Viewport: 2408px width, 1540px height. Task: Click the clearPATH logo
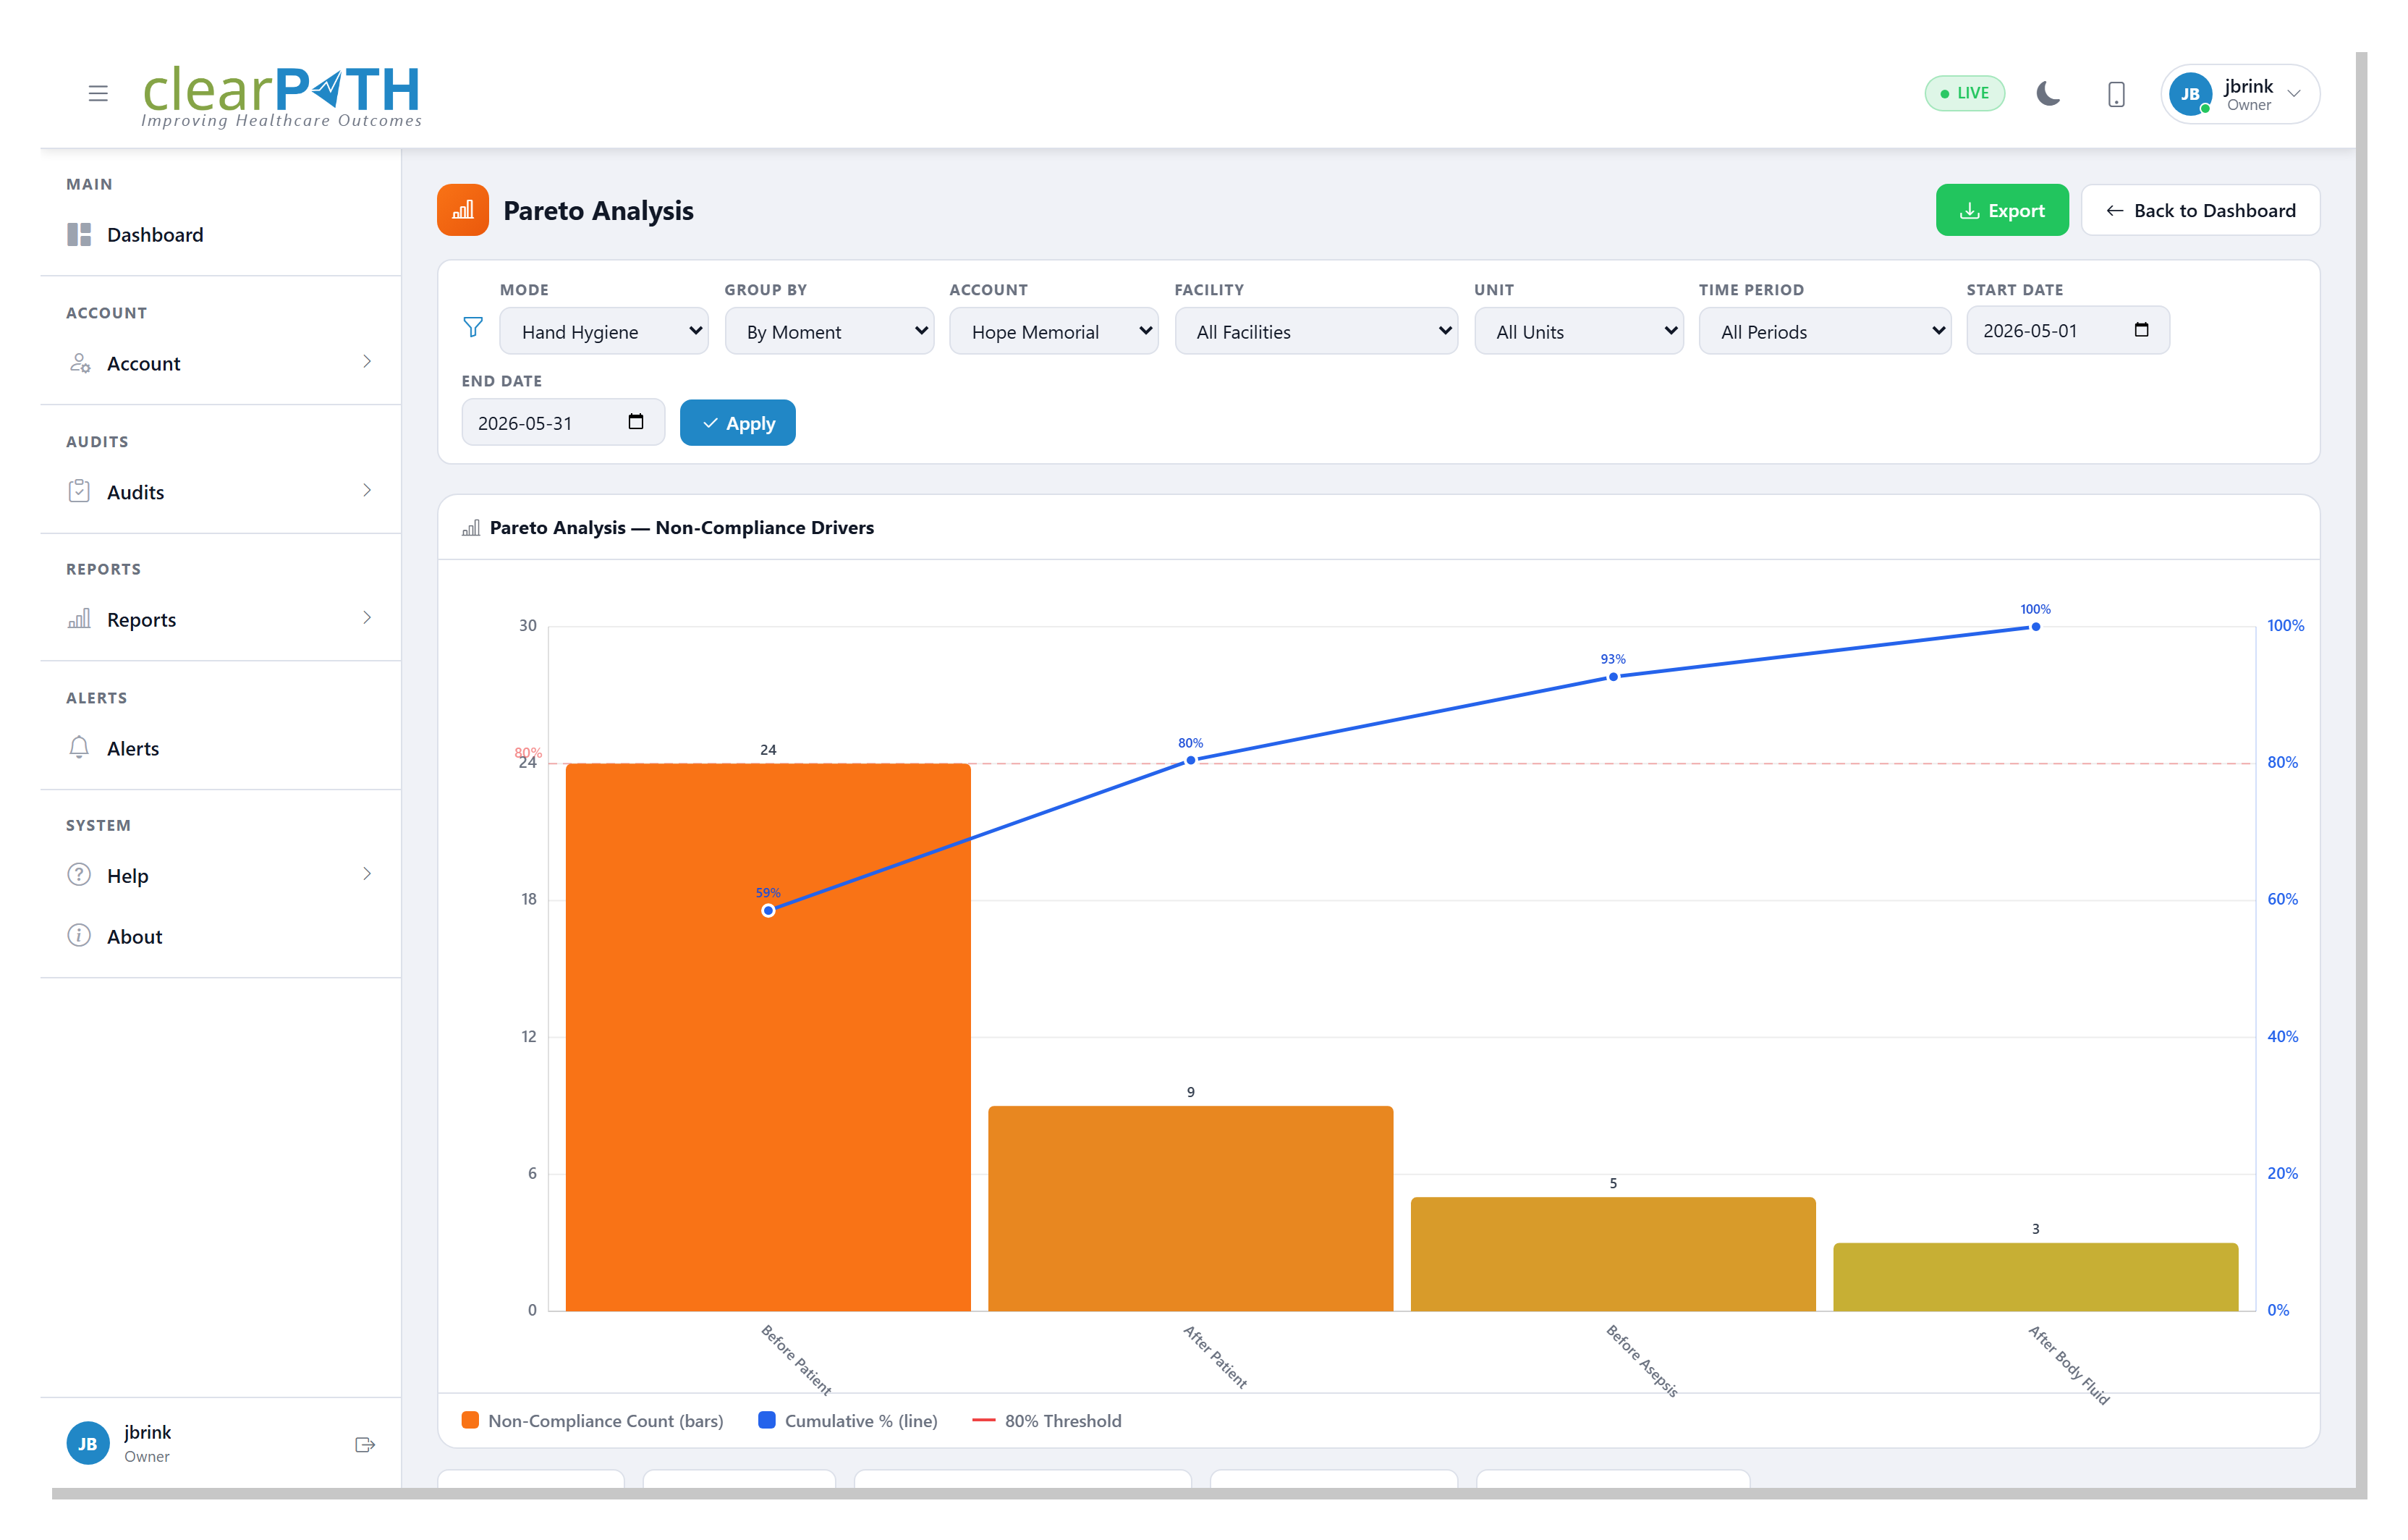click(x=281, y=96)
